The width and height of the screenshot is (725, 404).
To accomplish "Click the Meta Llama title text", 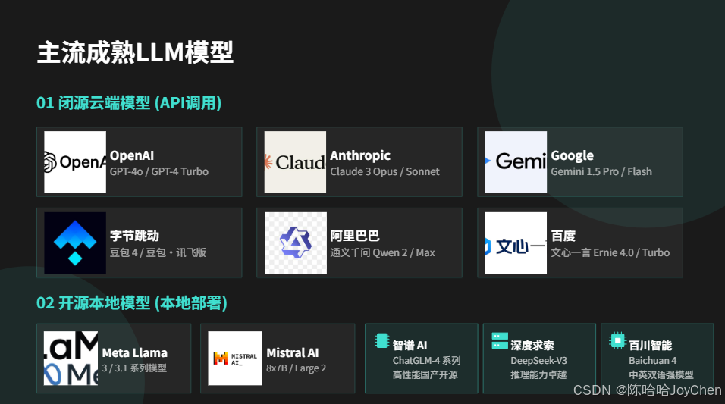I will pos(134,352).
